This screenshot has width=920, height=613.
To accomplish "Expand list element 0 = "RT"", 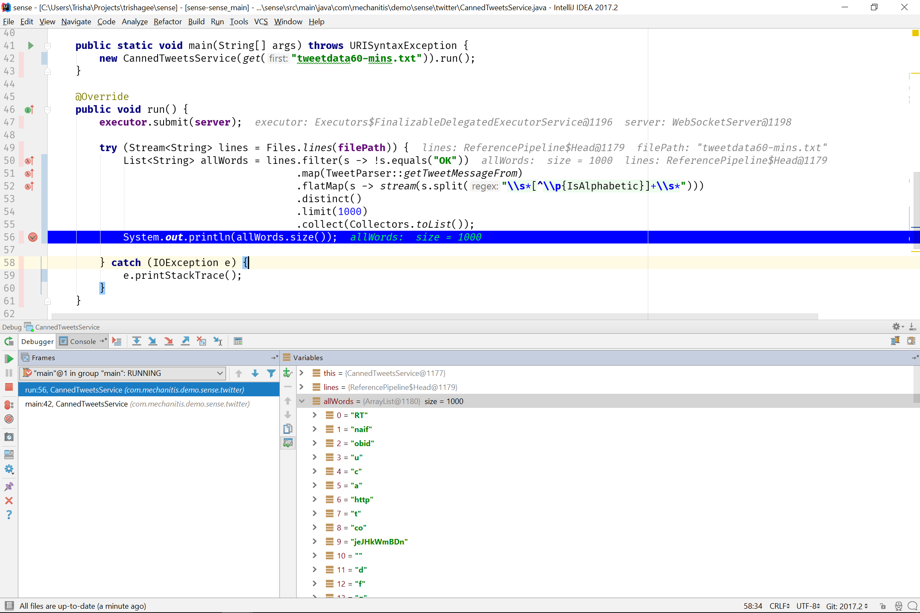I will coord(314,415).
